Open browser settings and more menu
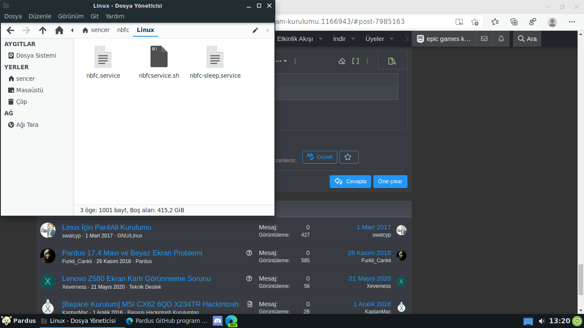 pyautogui.click(x=572, y=22)
